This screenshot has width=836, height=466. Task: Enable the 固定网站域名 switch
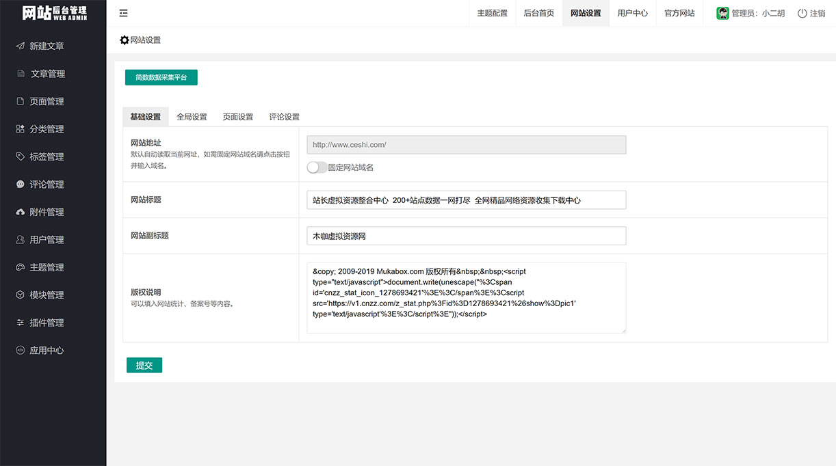point(317,166)
